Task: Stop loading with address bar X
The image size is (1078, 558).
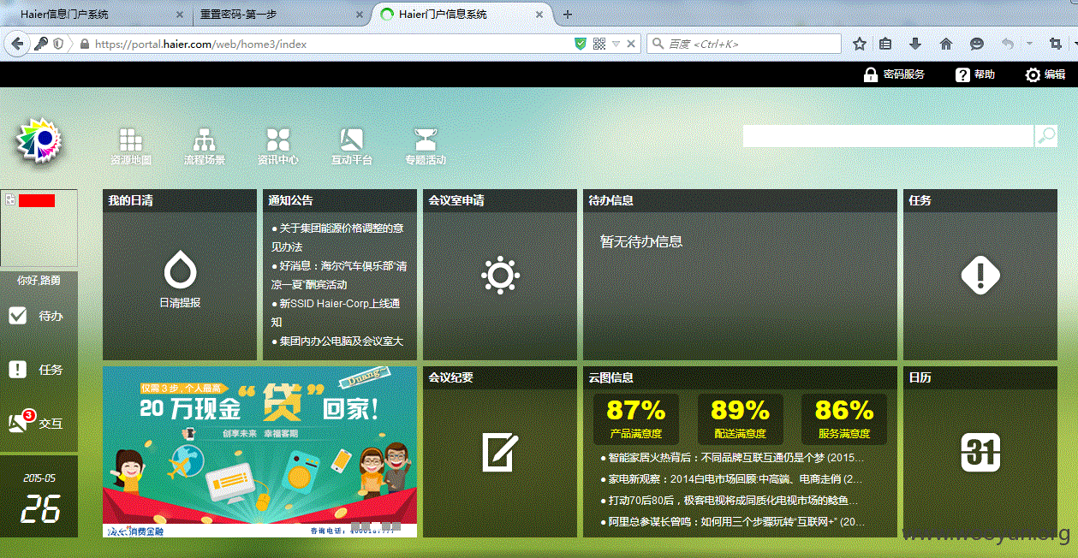Action: [632, 44]
